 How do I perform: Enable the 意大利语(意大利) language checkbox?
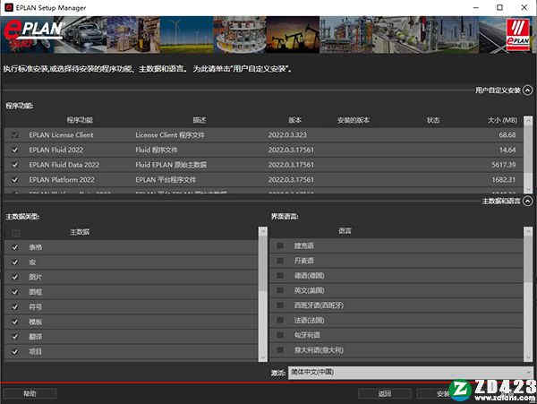tap(280, 350)
